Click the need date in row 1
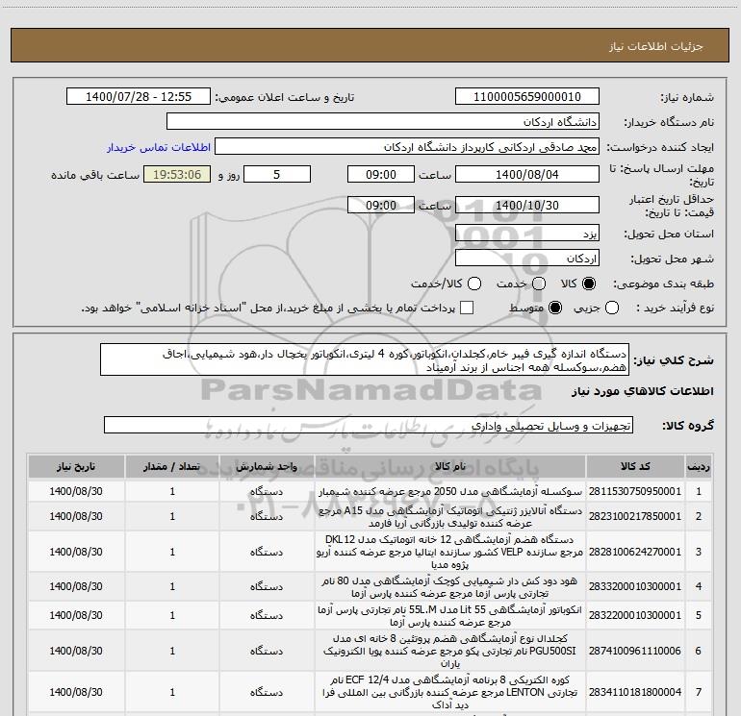The image size is (741, 716). tap(76, 491)
